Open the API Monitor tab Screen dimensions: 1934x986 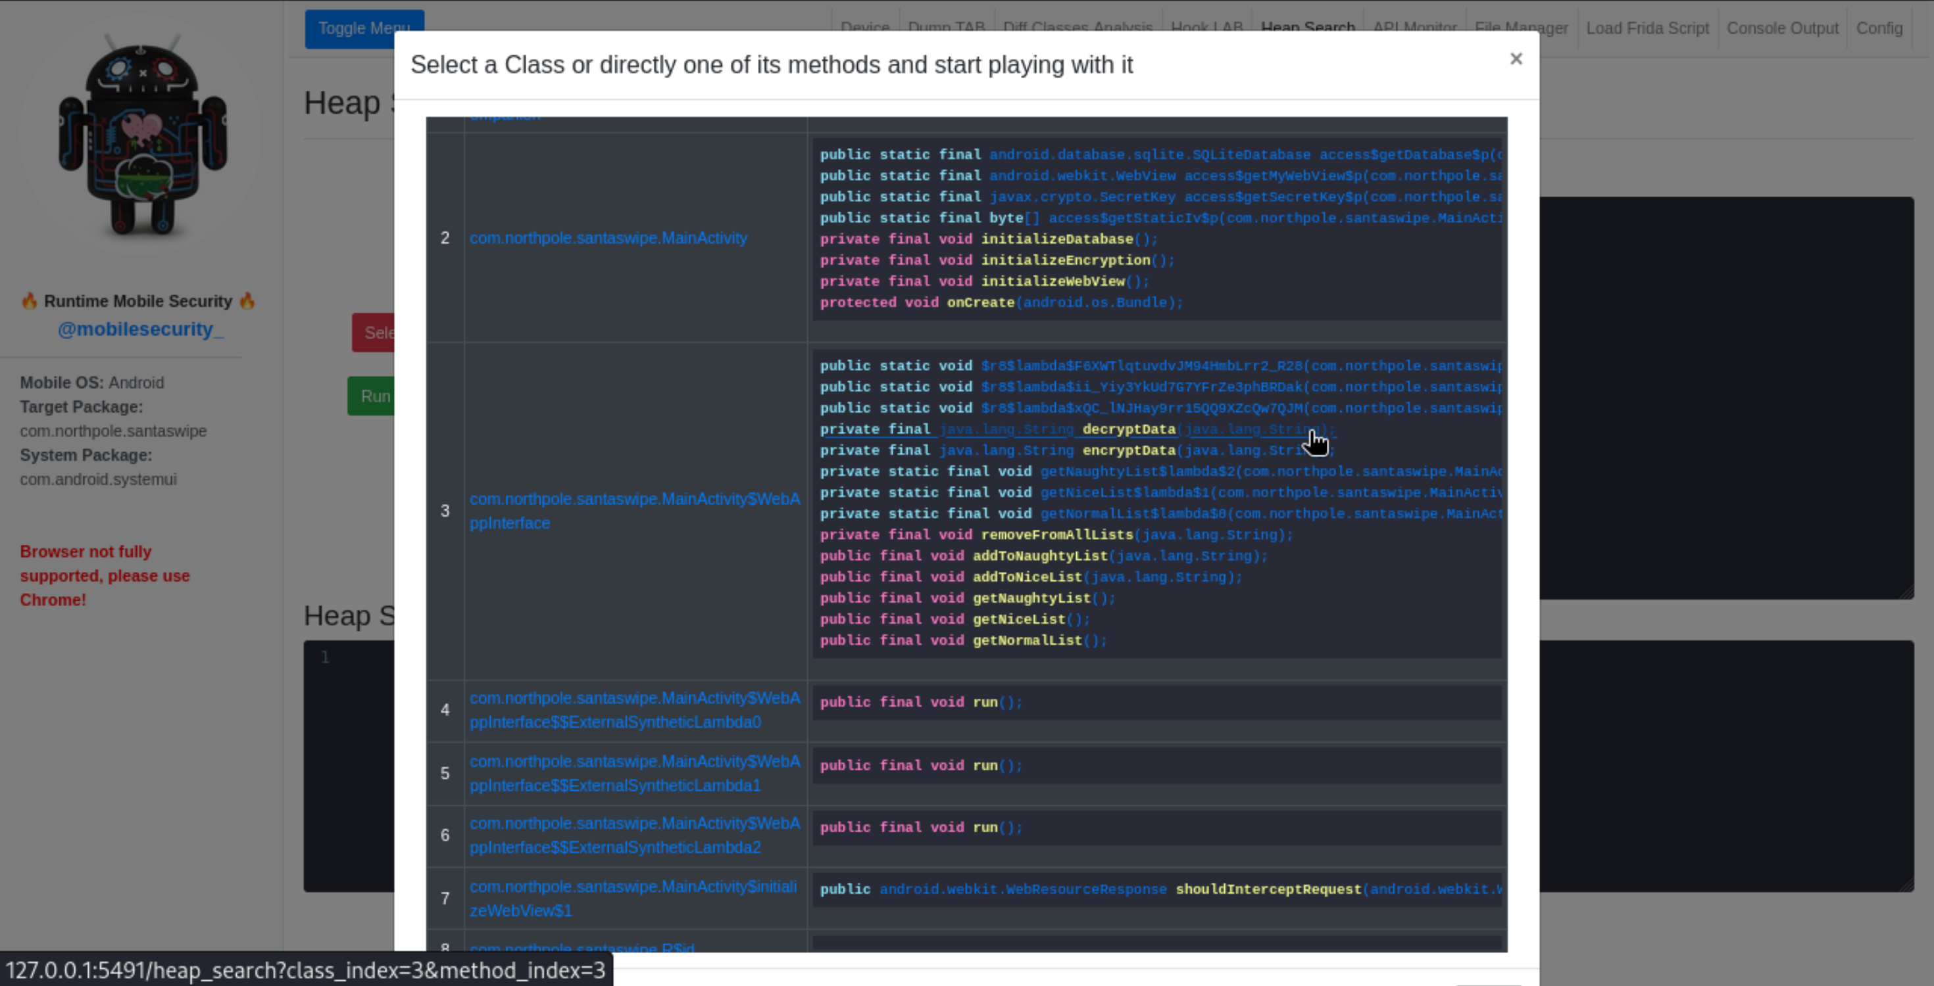(x=1414, y=28)
